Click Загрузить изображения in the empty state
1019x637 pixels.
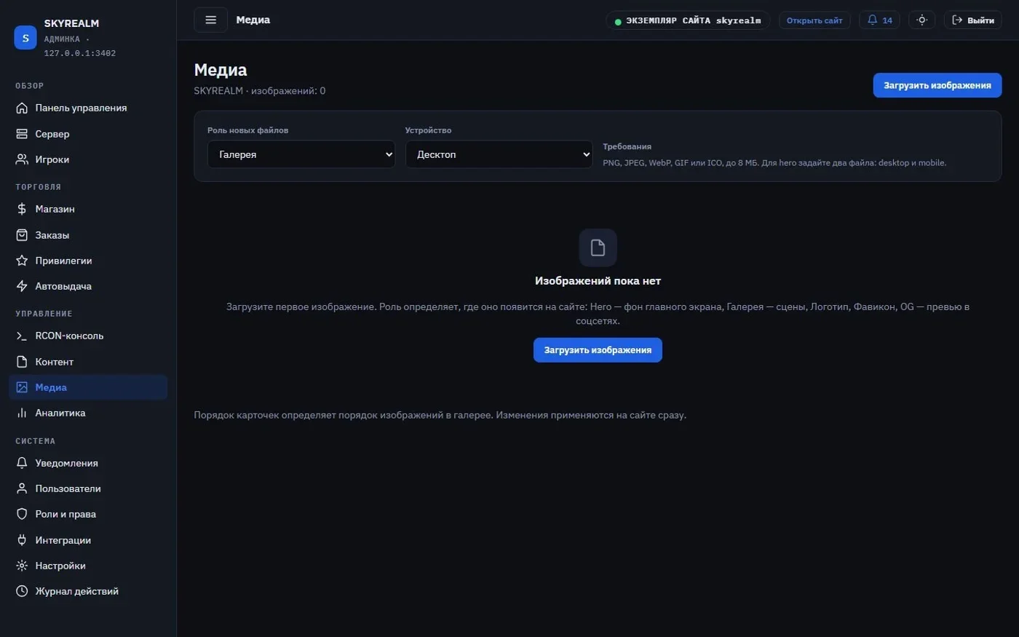[x=598, y=350]
